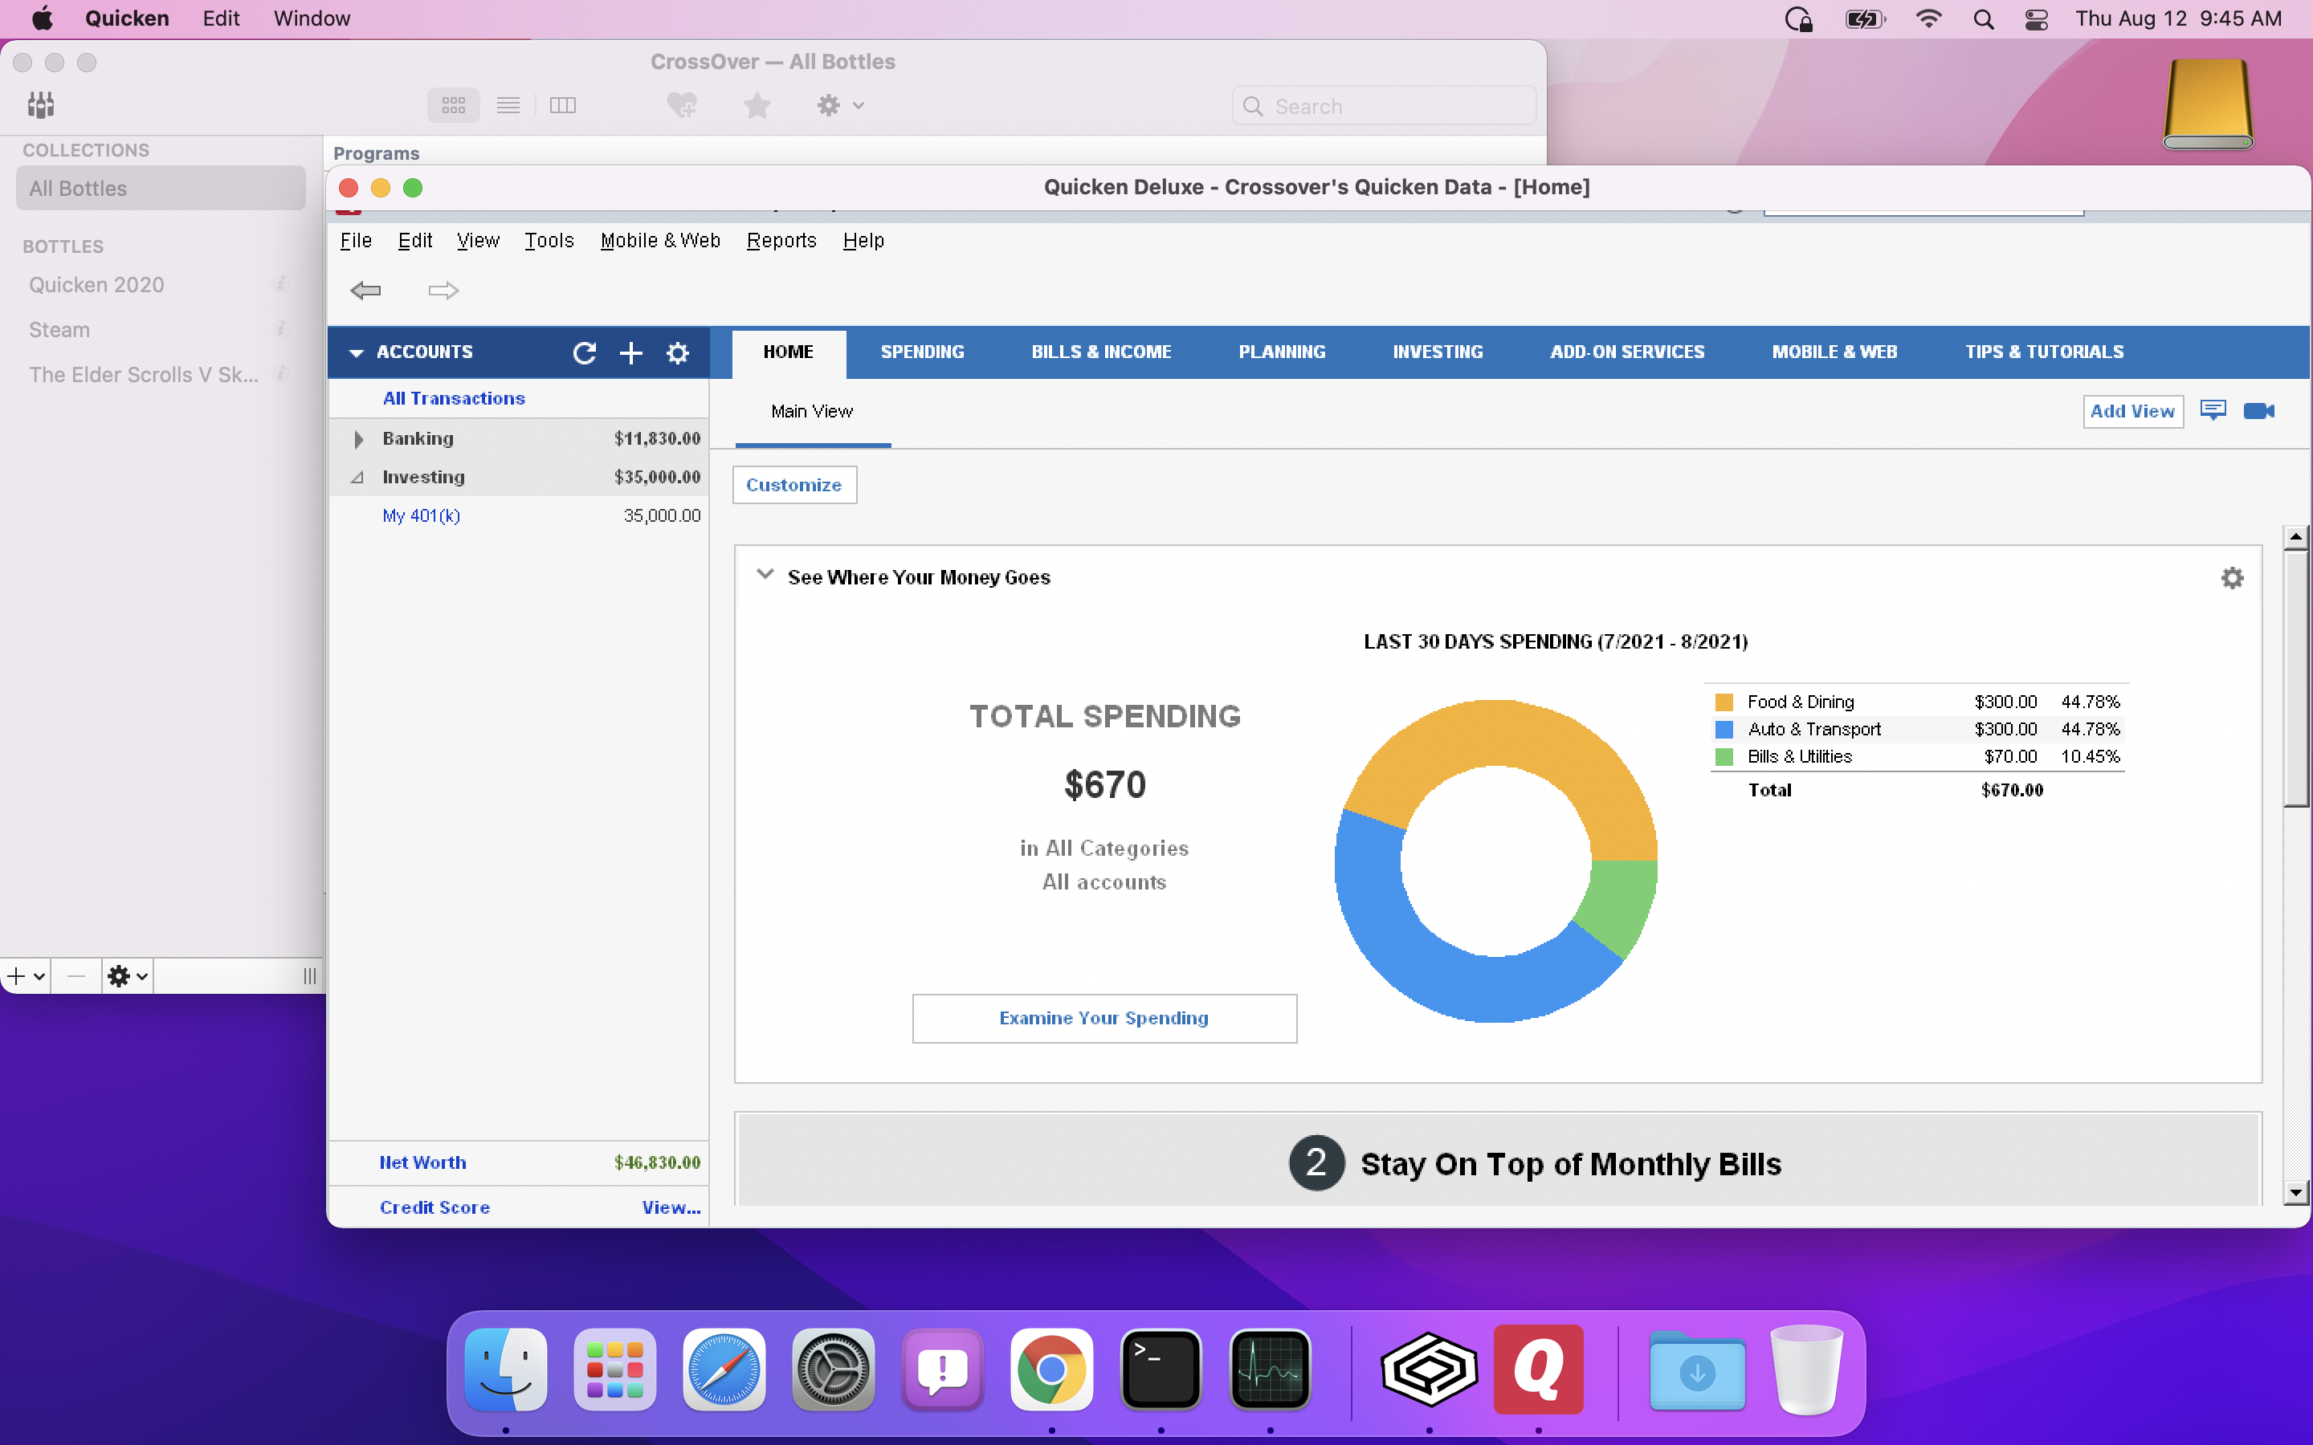Add an account with the plus icon
Screen dimensions: 2313x1445
point(630,352)
